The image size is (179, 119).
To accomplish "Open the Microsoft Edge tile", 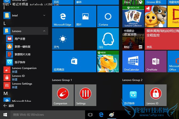I will pyautogui.click(x=63, y=17).
